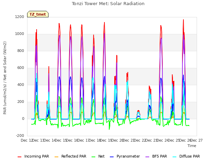The height and width of the screenshot is (163, 217).
Task: Click the 200 y-axis tick value
Action: tap(21, 102)
